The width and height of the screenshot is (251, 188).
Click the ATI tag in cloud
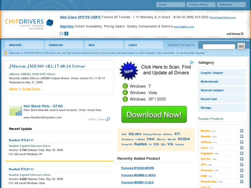coord(177,134)
